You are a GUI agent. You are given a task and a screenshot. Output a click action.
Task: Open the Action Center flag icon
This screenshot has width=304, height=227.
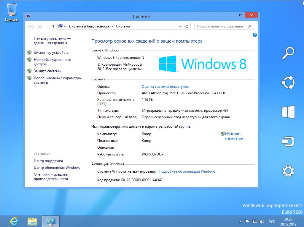[247, 222]
